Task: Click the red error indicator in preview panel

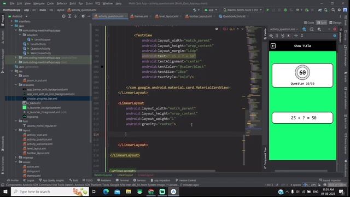Action: pos(335,29)
